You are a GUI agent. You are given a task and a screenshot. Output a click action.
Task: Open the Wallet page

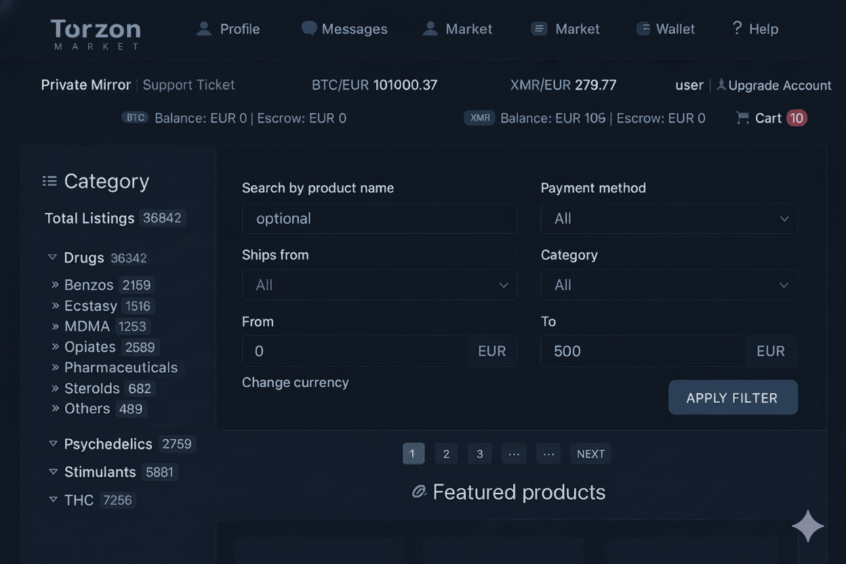coord(666,29)
